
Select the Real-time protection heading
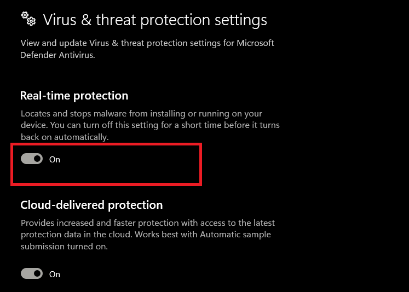(74, 96)
